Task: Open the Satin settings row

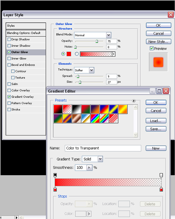Action: tap(26, 84)
